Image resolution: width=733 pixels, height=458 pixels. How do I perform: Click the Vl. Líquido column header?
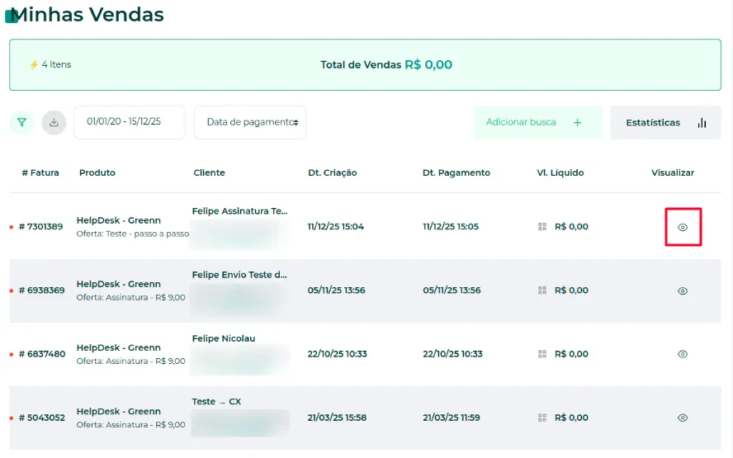(x=560, y=173)
